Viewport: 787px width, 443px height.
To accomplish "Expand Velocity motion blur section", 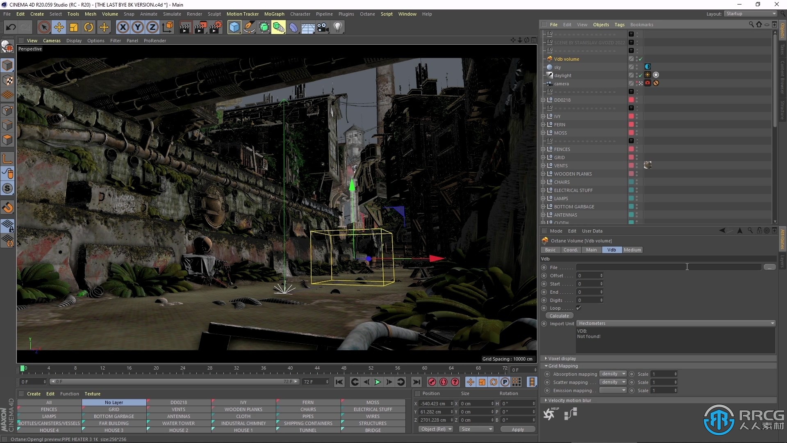I will coord(569,400).
